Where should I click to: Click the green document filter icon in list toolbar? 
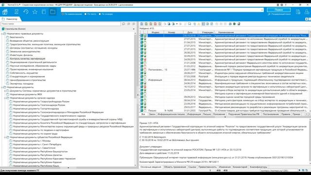tap(146, 24)
